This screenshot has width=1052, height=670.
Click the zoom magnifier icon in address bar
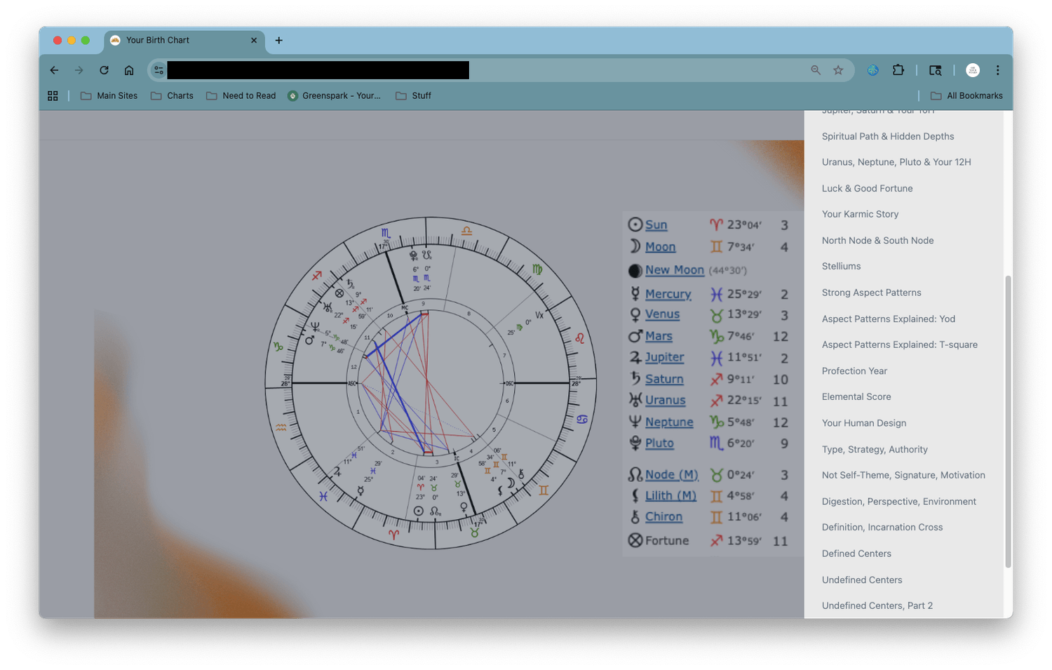coord(816,70)
